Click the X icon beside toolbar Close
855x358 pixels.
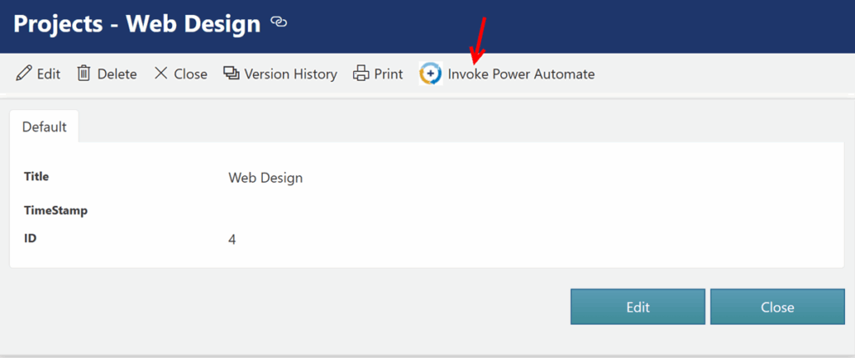(161, 73)
